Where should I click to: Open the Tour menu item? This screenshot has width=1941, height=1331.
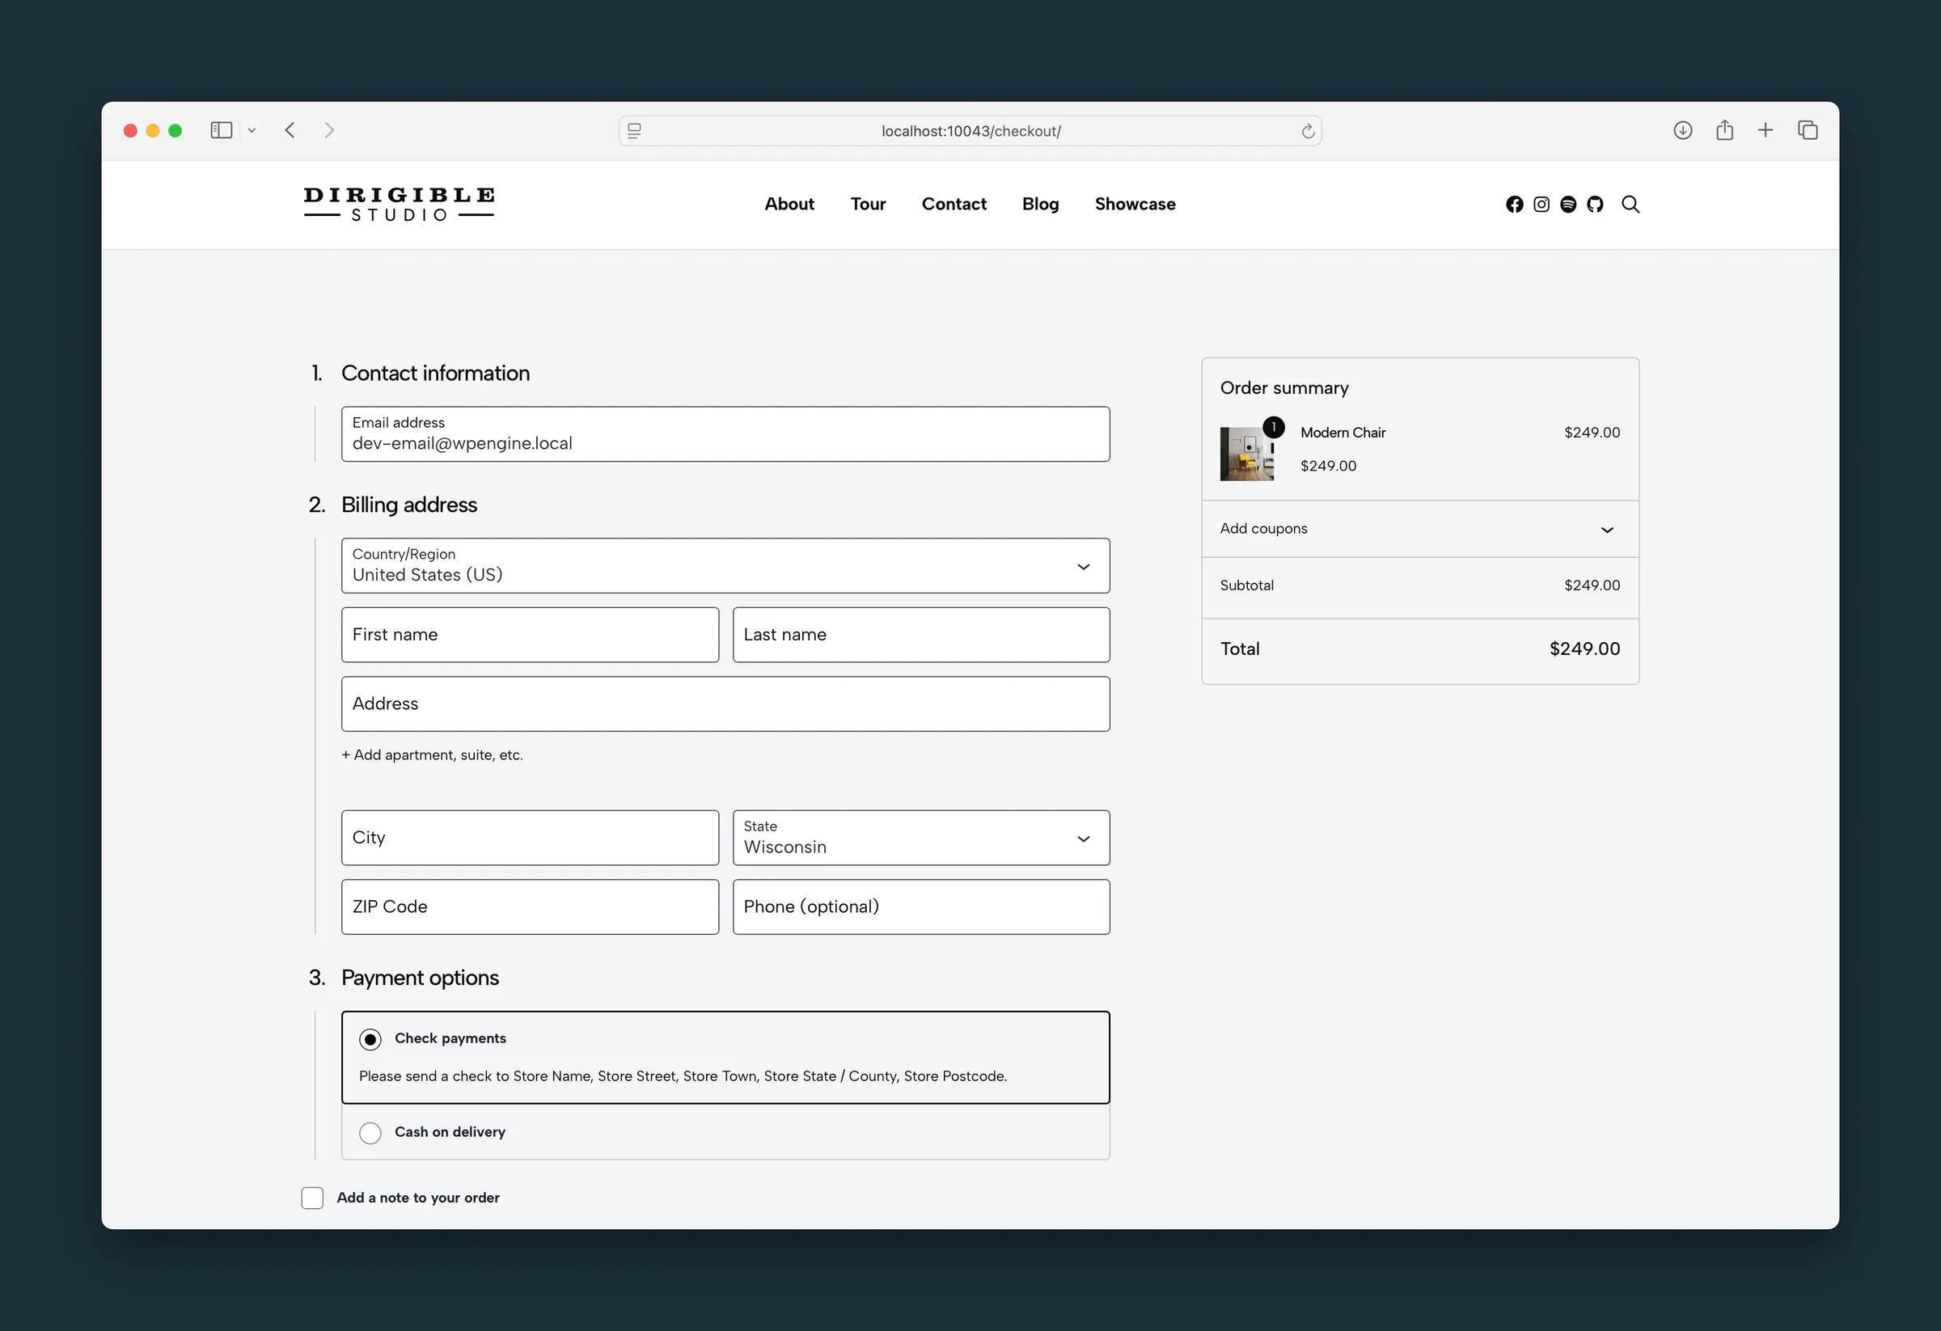(x=868, y=205)
